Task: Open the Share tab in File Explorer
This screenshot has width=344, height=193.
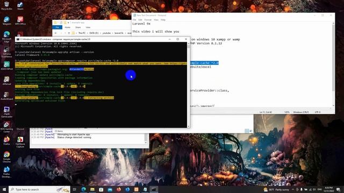Action: (78, 27)
